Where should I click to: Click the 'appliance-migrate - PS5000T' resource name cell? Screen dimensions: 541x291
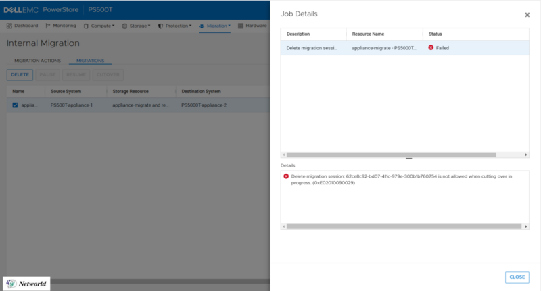(383, 48)
